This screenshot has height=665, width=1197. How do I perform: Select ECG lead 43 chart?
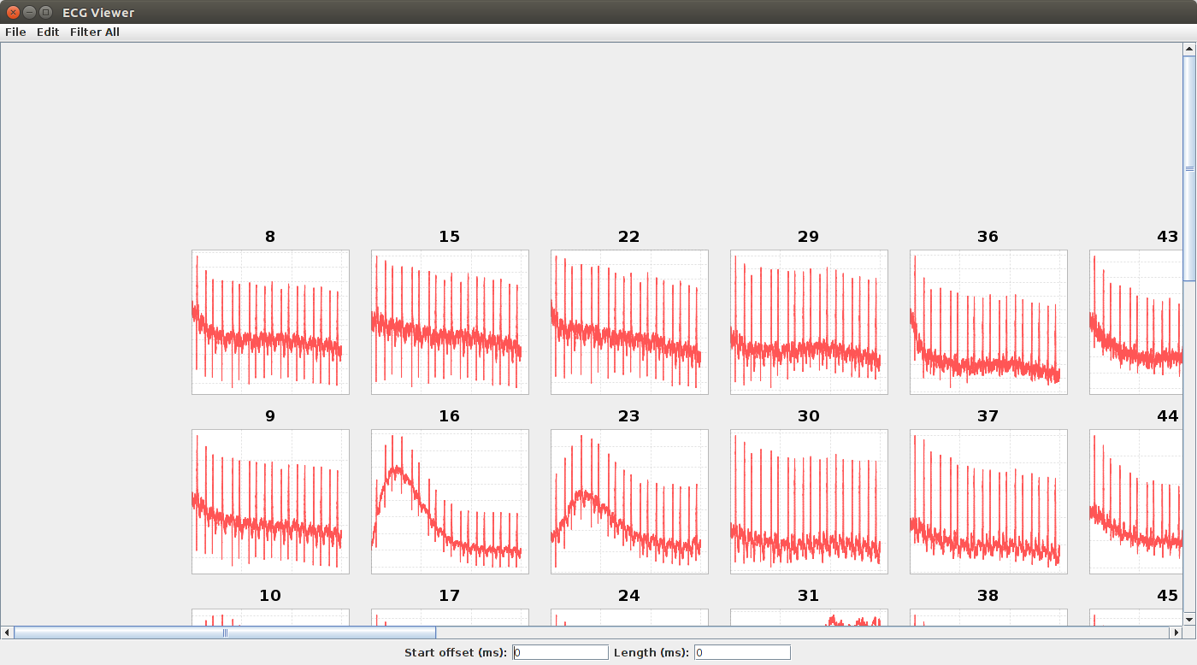click(x=1136, y=322)
